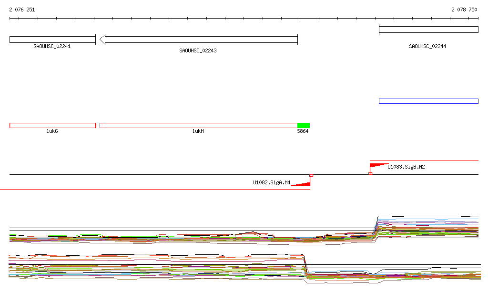The image size is (488, 291).
Task: Click the red U1083.SigB.M2 promoter triangle
Action: (377, 166)
